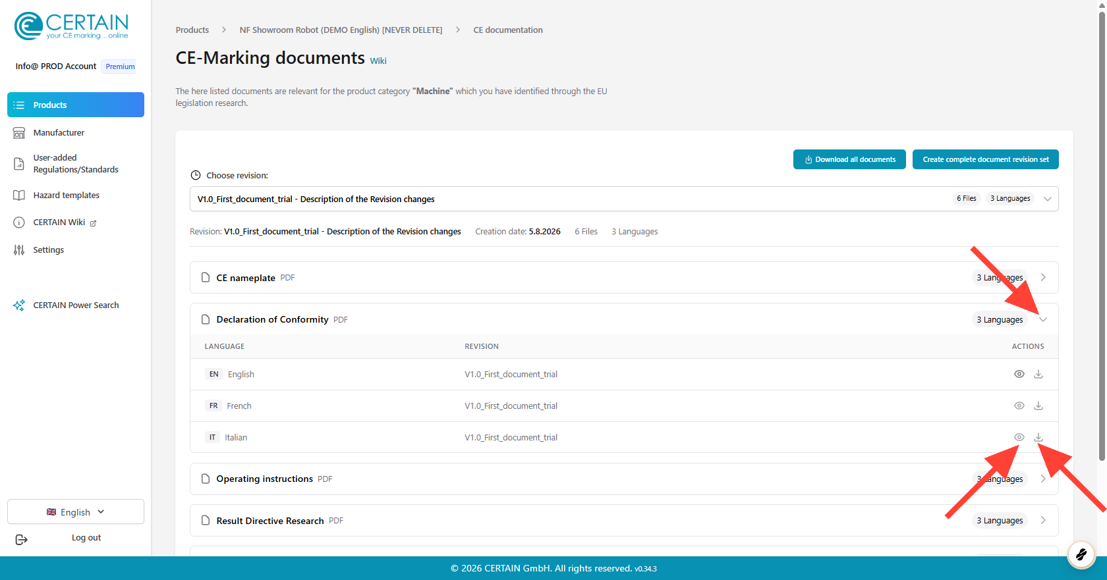Expand Operating instructions row chevron
Viewport: 1107px width, 580px height.
point(1043,479)
